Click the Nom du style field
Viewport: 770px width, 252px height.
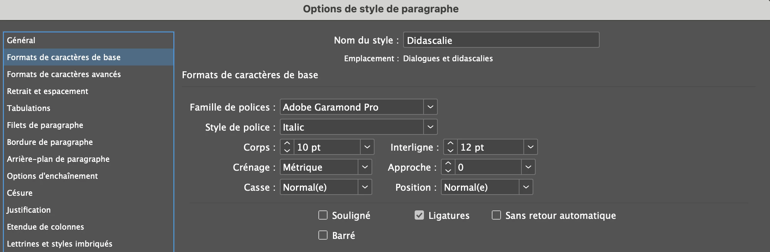point(501,40)
